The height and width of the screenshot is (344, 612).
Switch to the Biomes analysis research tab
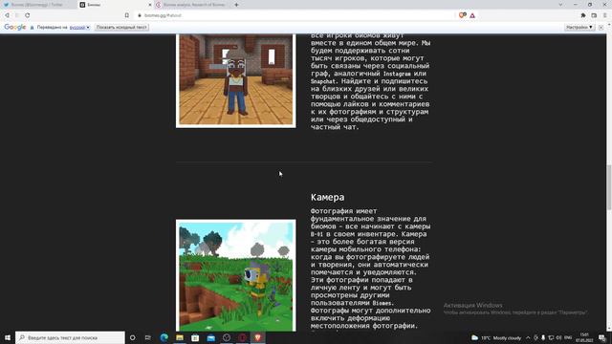(x=191, y=5)
